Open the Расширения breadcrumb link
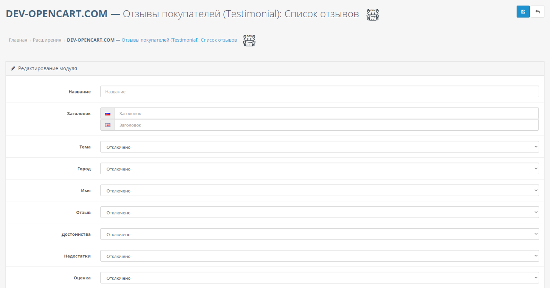 [x=47, y=40]
